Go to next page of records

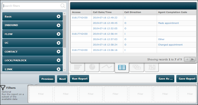193,60
